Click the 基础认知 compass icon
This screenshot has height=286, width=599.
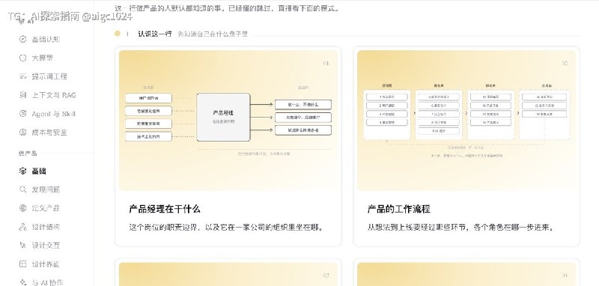[x=22, y=39]
